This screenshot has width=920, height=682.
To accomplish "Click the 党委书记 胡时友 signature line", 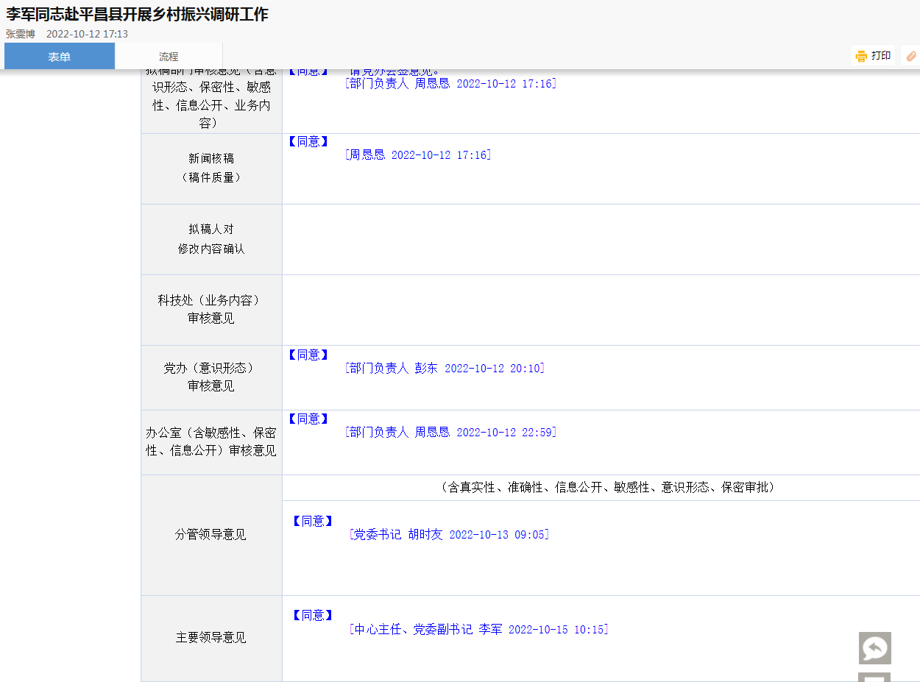I will [449, 534].
